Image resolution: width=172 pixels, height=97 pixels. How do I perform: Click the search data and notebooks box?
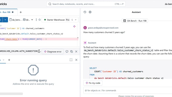tap(86, 4)
